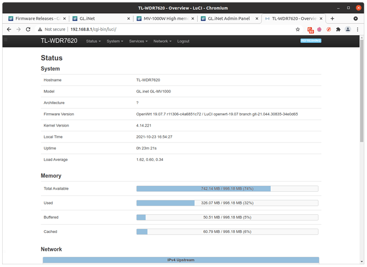Close the Chromium window
367x267 pixels.
358,8
